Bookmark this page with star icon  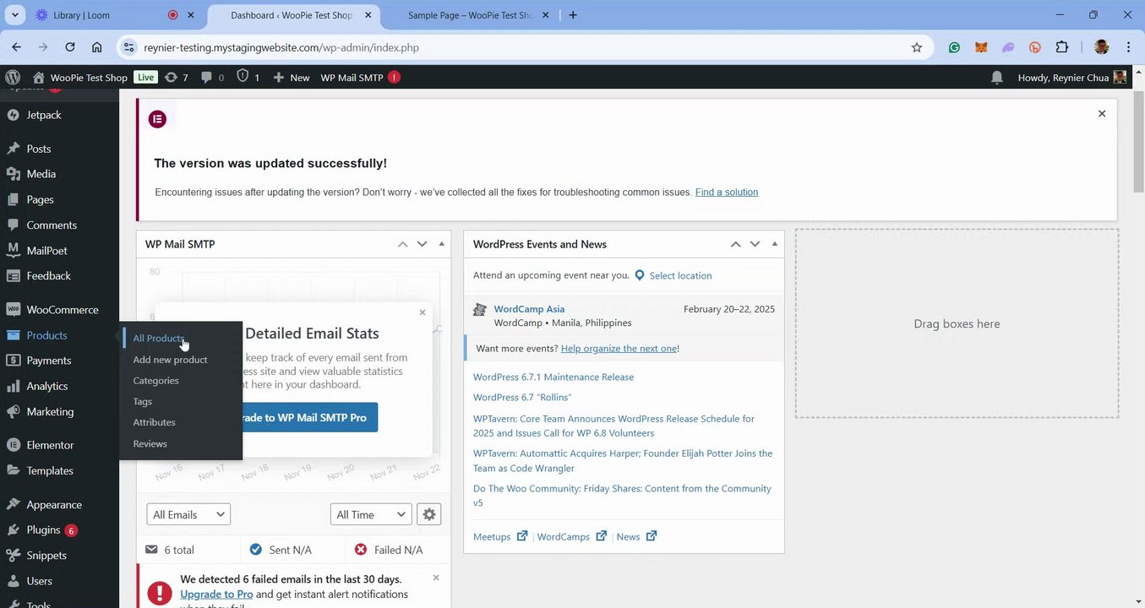tap(917, 47)
